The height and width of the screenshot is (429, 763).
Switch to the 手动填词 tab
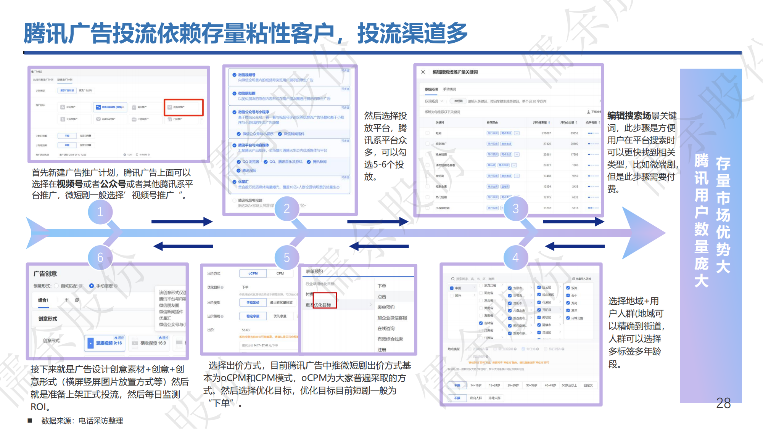tap(449, 89)
